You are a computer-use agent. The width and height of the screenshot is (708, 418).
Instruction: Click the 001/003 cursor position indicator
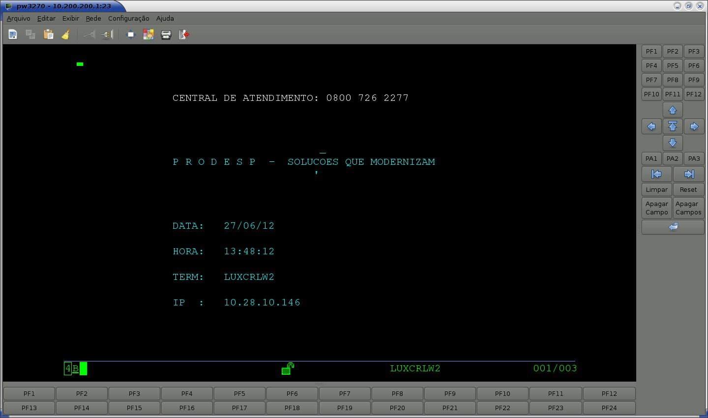coord(555,368)
